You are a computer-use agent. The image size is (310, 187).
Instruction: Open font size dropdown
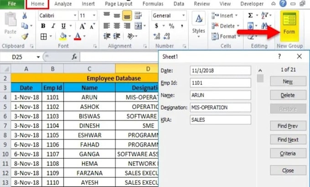tap(94, 15)
